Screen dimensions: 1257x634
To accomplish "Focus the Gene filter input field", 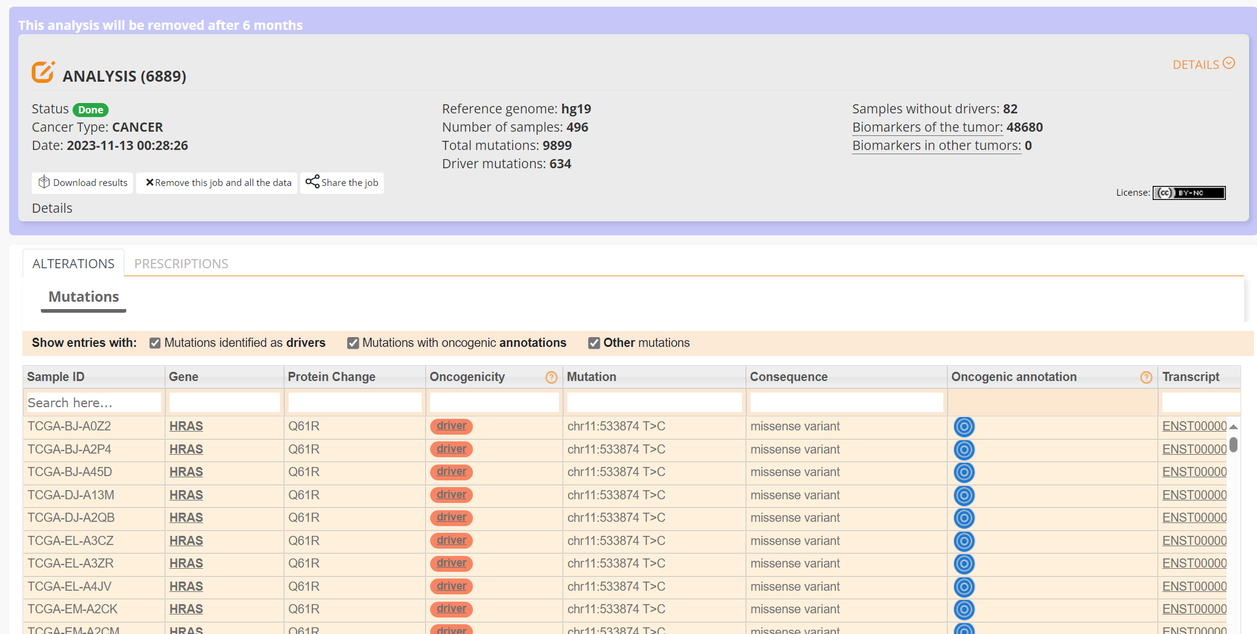I will [x=225, y=402].
